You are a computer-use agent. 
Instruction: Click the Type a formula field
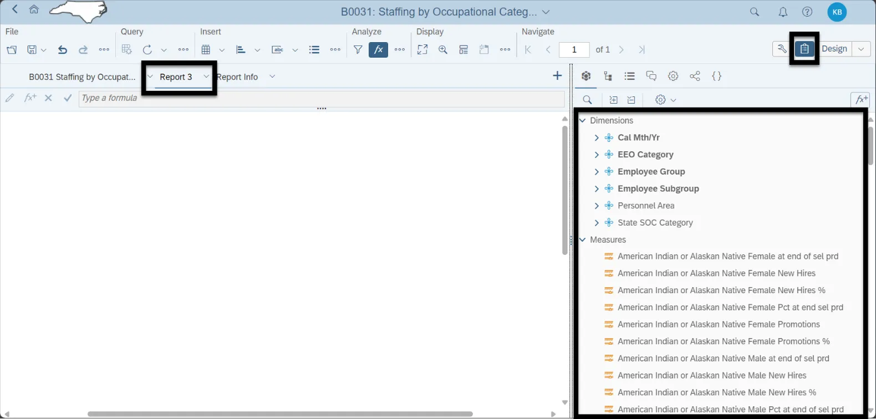point(322,98)
